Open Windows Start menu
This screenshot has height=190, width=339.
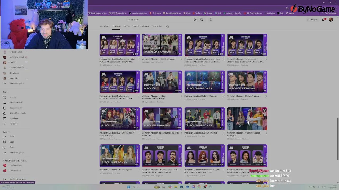tap(128, 187)
